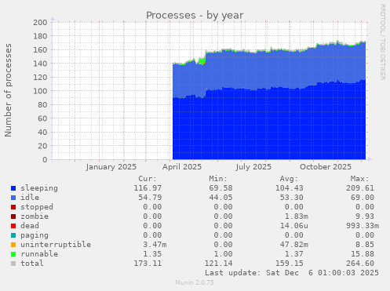Click the idle minimum value 44.05
Viewport: 390px width, 291px height.
(x=221, y=198)
